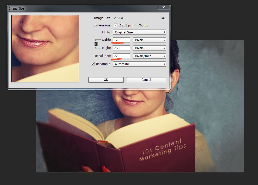Click the Image Size dialog title bar

pos(78,8)
